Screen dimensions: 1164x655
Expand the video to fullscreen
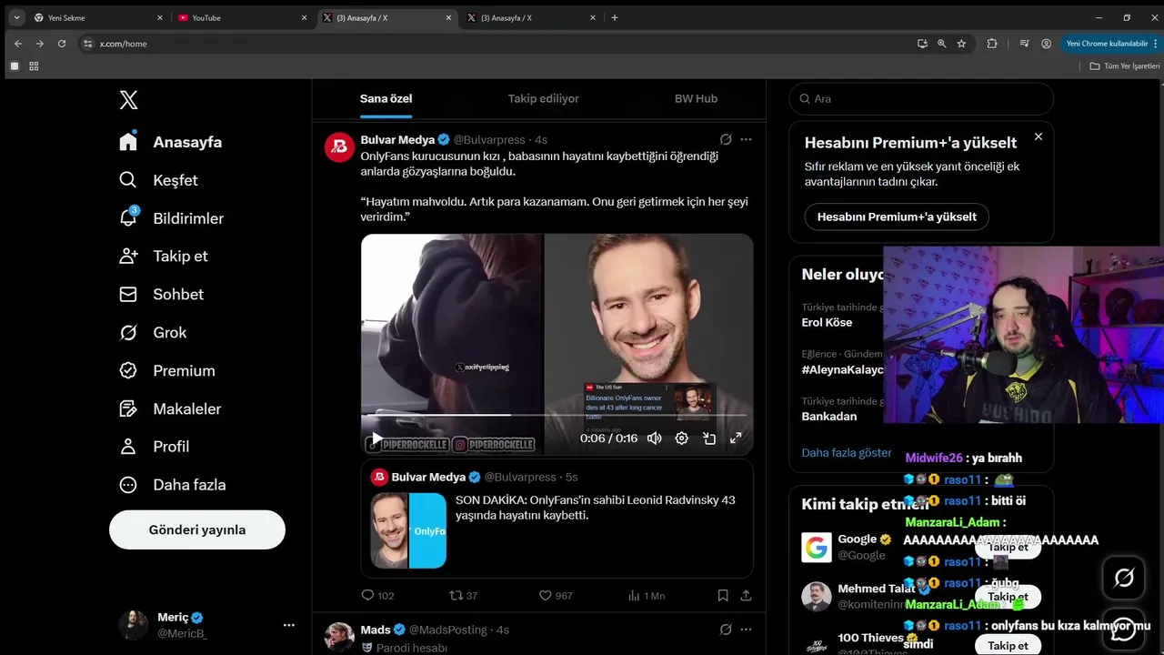(736, 438)
